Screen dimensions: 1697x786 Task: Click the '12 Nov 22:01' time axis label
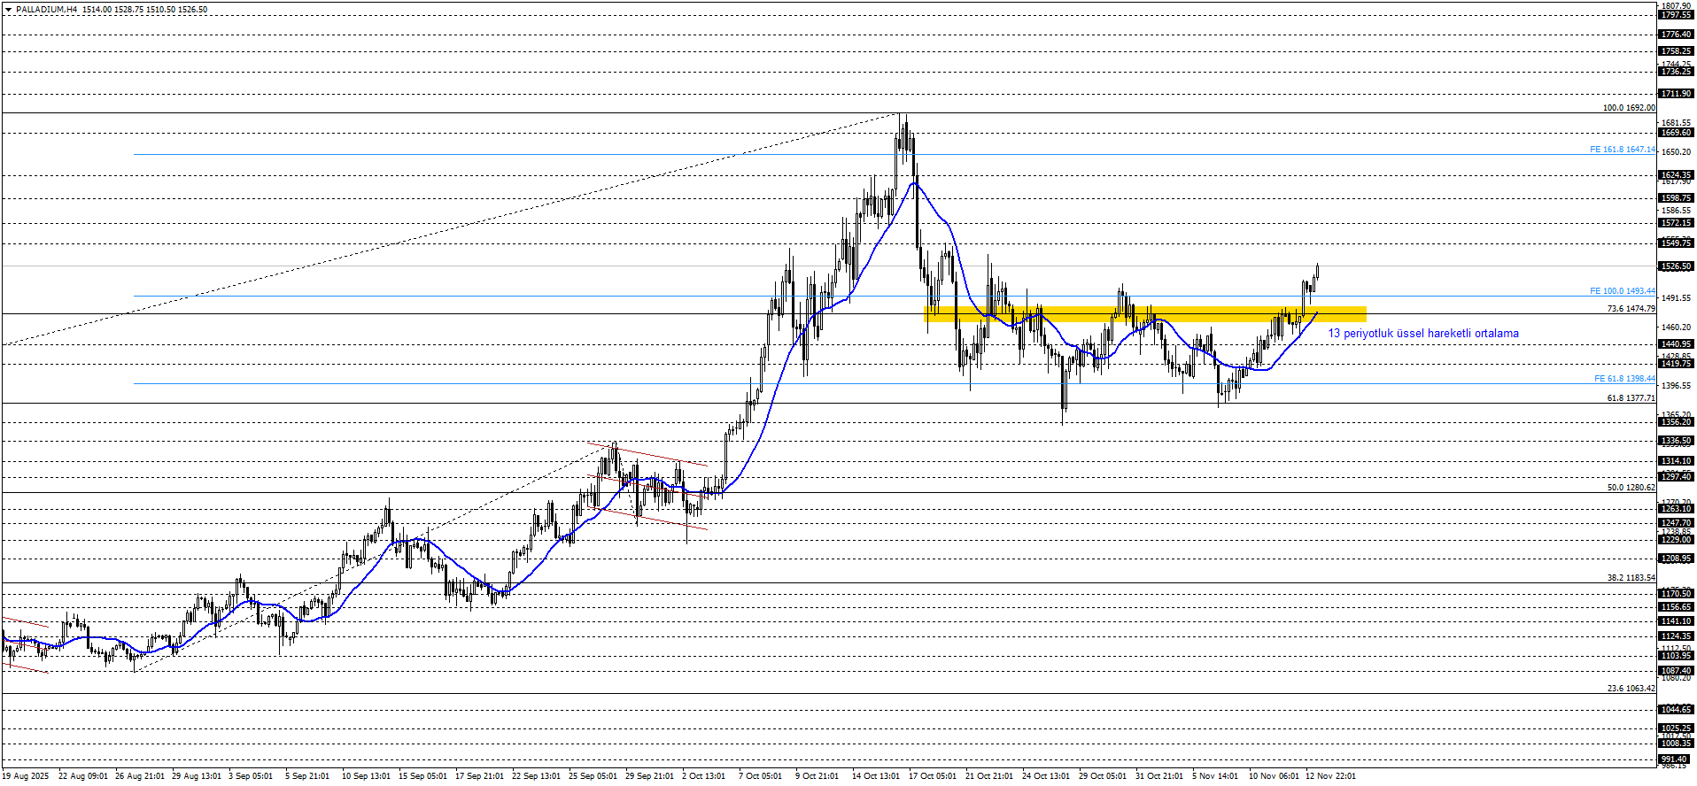coord(1330,776)
